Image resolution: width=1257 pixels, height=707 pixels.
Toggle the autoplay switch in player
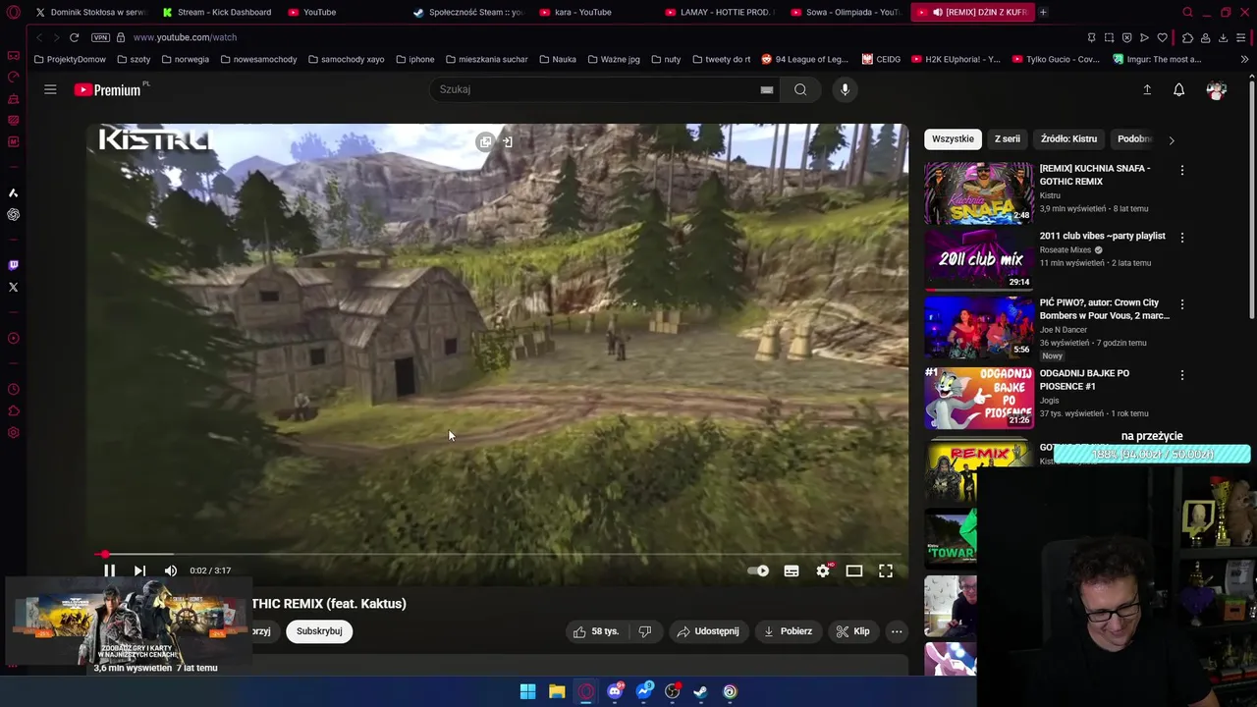pyautogui.click(x=758, y=571)
